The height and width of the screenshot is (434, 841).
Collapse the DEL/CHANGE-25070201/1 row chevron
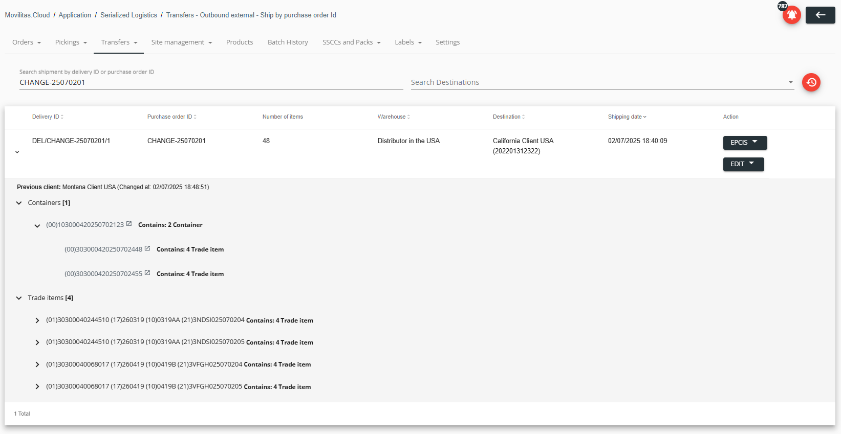point(17,152)
